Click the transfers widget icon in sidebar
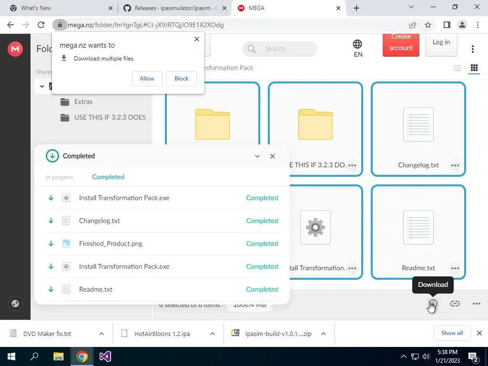The width and height of the screenshot is (488, 366). pyautogui.click(x=15, y=304)
